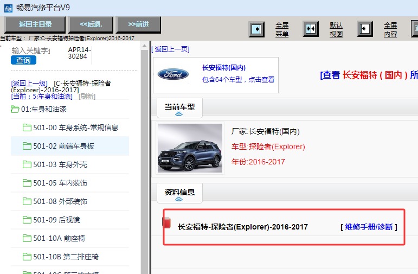This screenshot has width=418, height=274.
Task: Select 全屏内容 label
Action: (390, 30)
